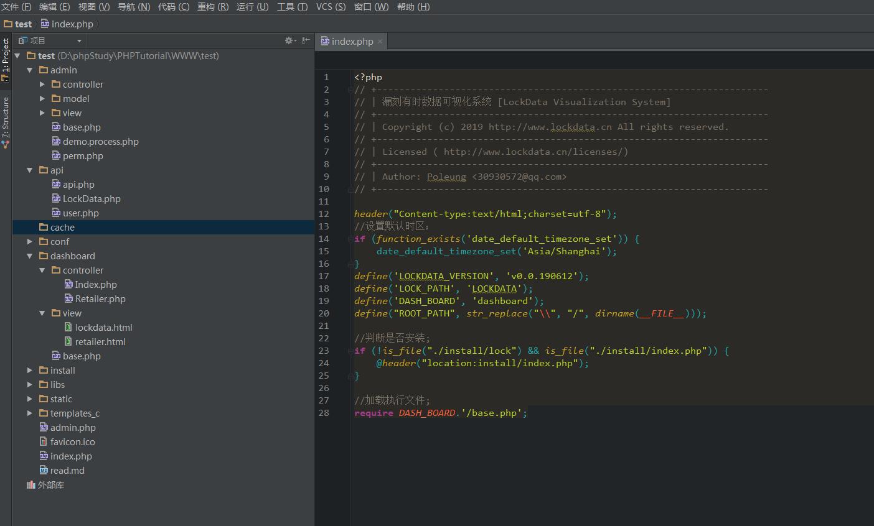Open the 工具 (T) menu

292,7
